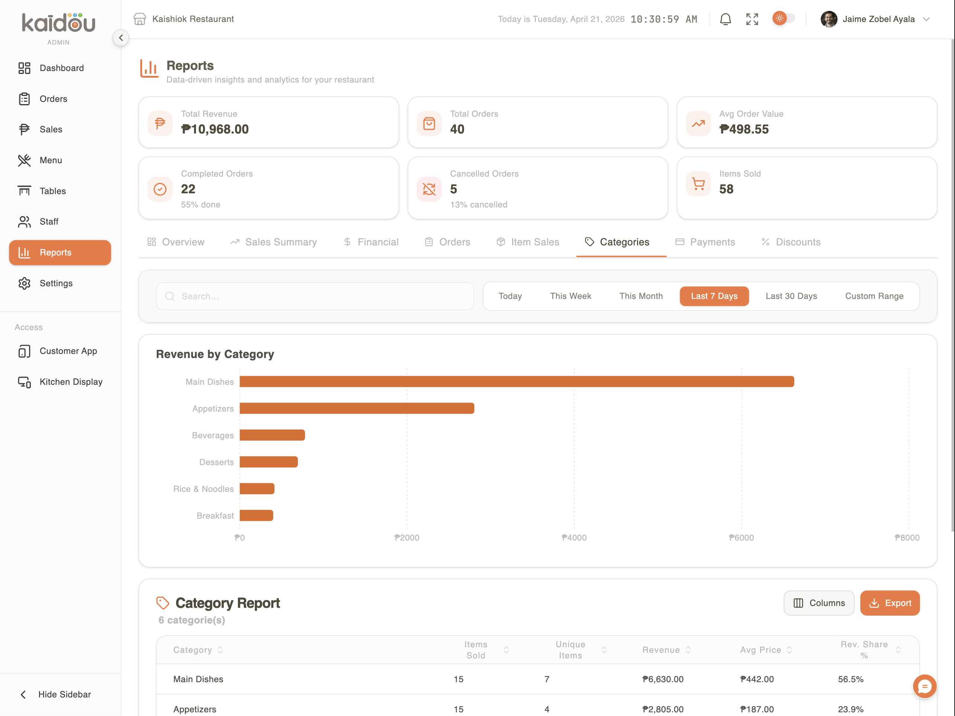Image resolution: width=955 pixels, height=716 pixels.
Task: Launch the Customer App
Action: coord(68,351)
